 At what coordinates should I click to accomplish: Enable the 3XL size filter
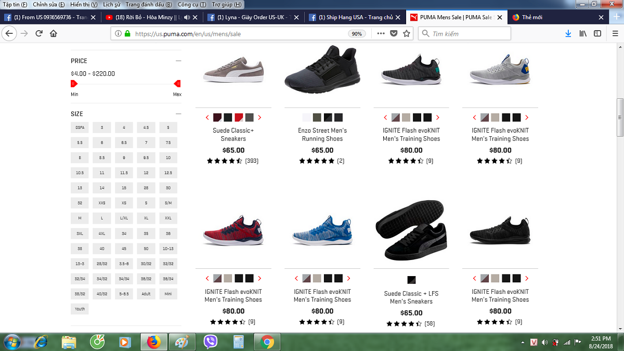80,233
